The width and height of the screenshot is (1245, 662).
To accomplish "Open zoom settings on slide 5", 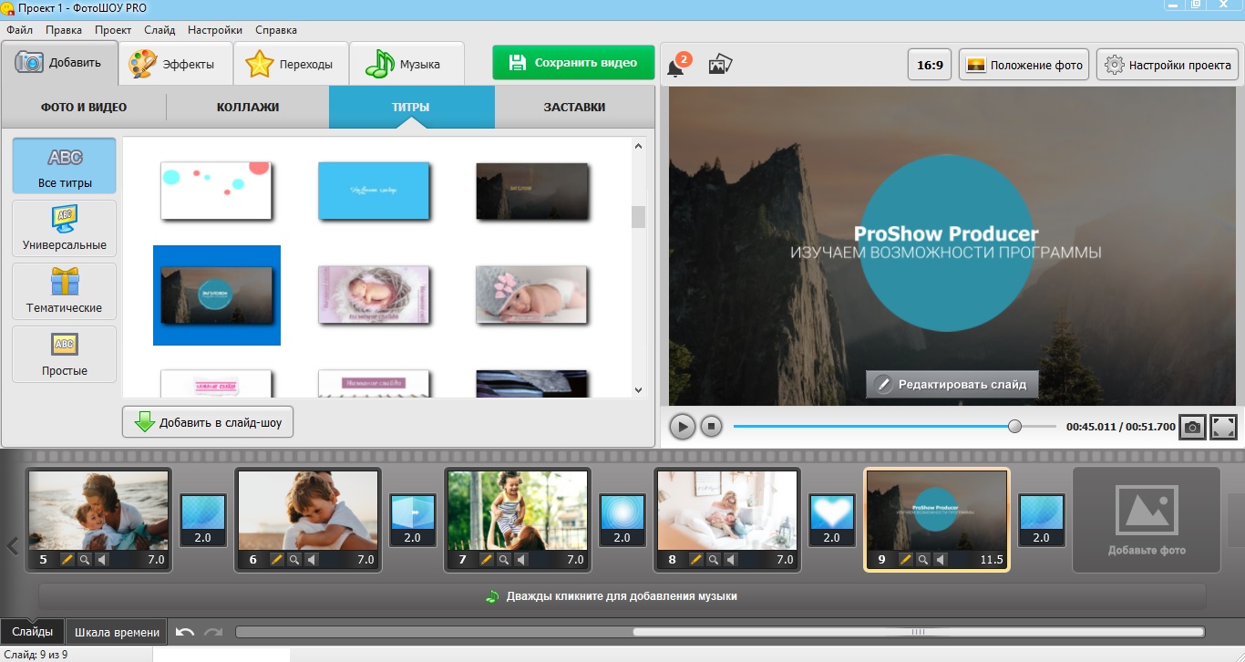I will (x=84, y=560).
